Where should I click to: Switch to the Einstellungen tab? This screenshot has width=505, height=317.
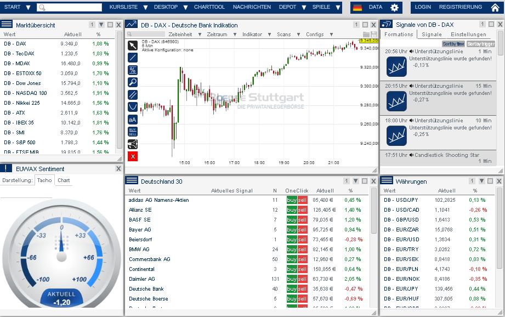coord(468,35)
